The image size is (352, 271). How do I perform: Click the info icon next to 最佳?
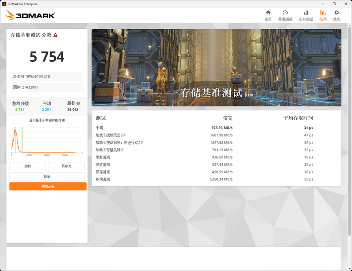(x=78, y=104)
